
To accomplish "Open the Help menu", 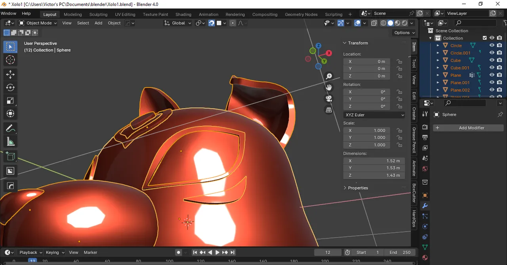I will [26, 13].
